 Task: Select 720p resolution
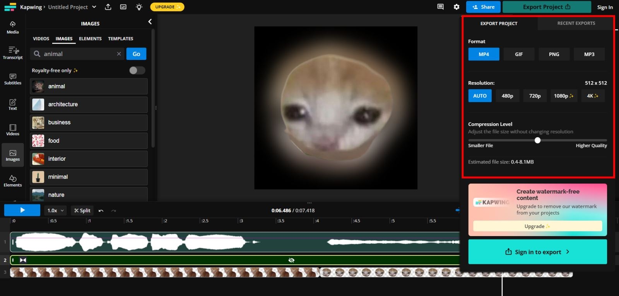pos(535,96)
